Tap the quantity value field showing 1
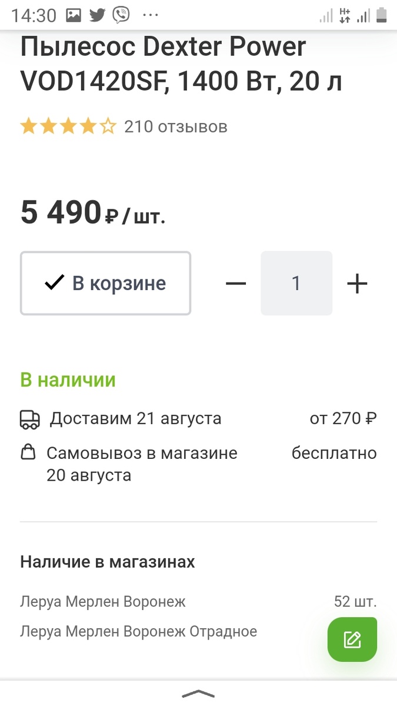 [296, 283]
